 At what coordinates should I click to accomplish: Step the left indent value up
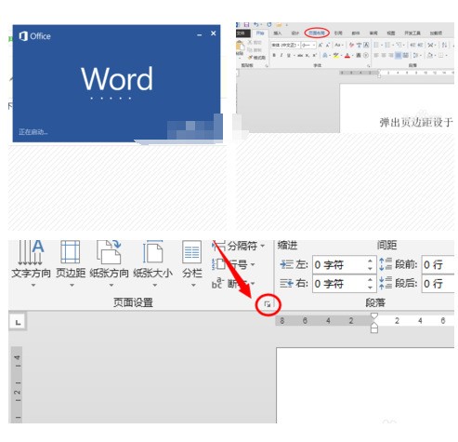coord(371,261)
